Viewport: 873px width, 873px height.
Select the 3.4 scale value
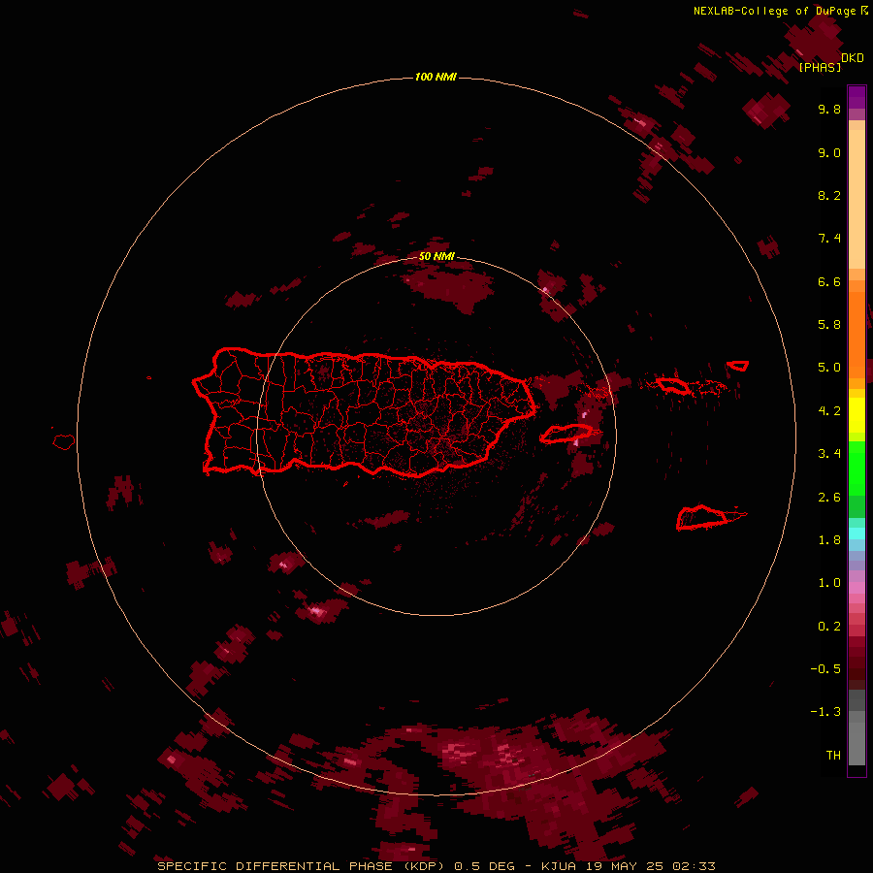tap(829, 454)
